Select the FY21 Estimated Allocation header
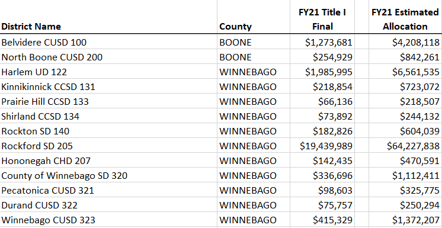 [405, 17]
